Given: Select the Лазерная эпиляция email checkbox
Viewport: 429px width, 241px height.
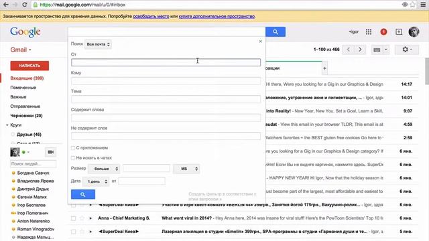Looking at the screenshot, I should 73,232.
